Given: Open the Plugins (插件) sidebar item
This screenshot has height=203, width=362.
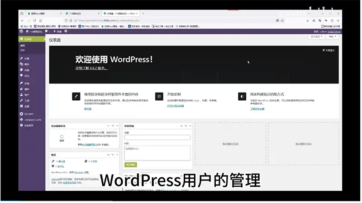Looking at the screenshot, I should pyautogui.click(x=26, y=89).
